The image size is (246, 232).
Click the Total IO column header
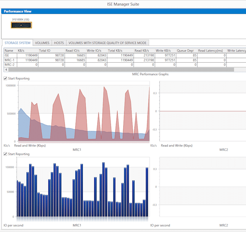(51, 50)
